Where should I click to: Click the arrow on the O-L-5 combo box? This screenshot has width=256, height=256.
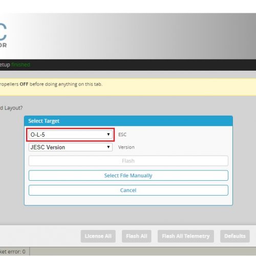pos(109,135)
